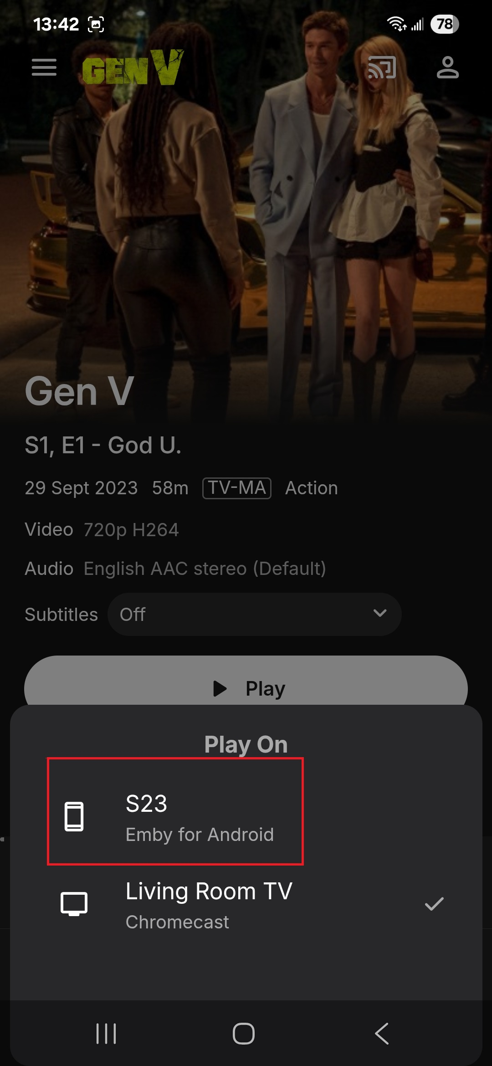The height and width of the screenshot is (1066, 492).
Task: Tap the phone device icon for S23
Action: 74,816
